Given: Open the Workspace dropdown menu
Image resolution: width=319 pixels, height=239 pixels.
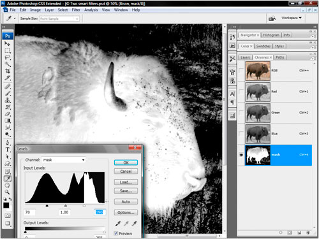Looking at the screenshot, I should click(x=292, y=18).
